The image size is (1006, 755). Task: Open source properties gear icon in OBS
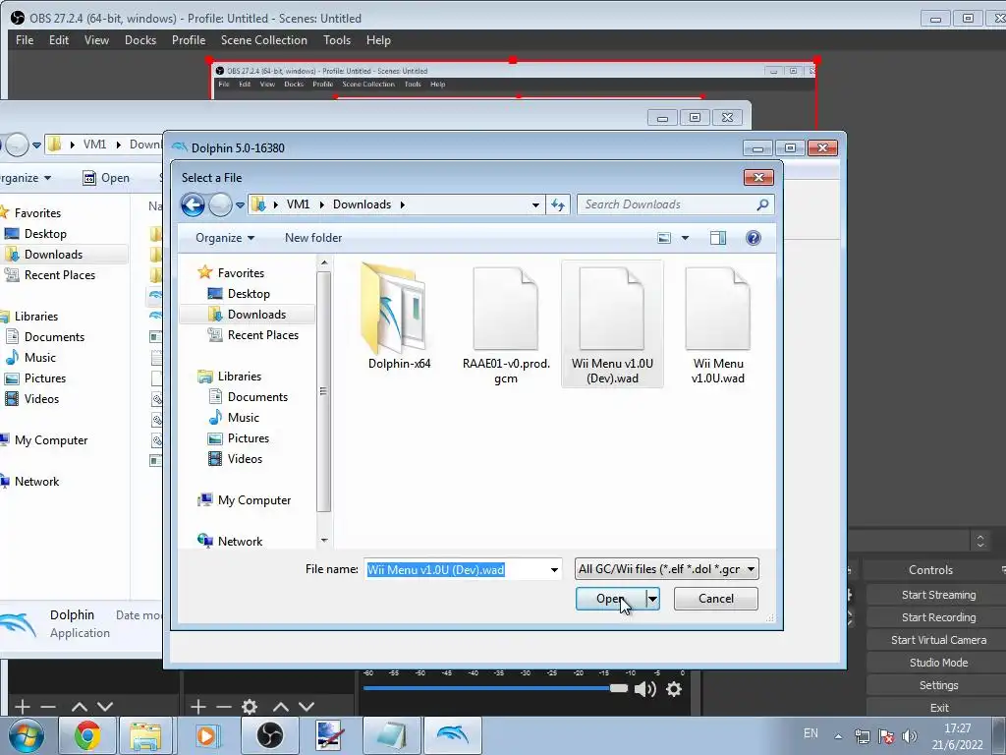pos(250,707)
